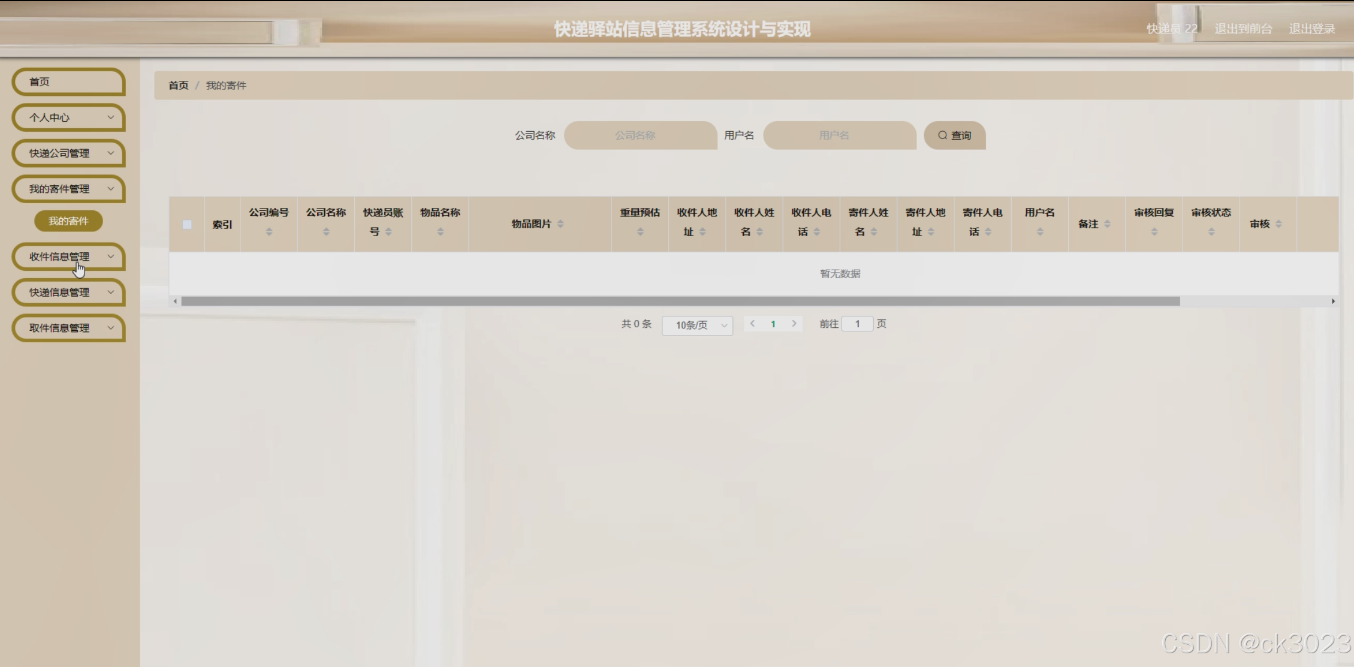The height and width of the screenshot is (667, 1354).
Task: Select the 我的寄件 submenu item
Action: pyautogui.click(x=68, y=221)
